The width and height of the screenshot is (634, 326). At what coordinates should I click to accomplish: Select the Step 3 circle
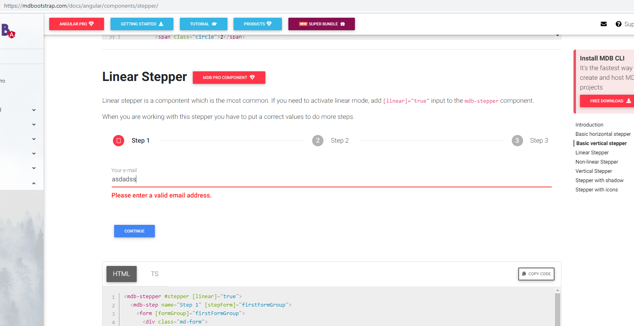pyautogui.click(x=517, y=141)
